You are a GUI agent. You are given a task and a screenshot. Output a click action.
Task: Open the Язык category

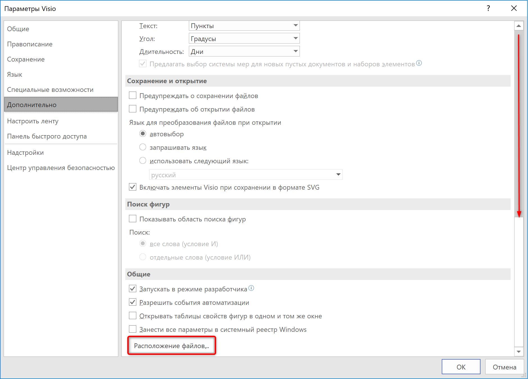click(x=61, y=74)
